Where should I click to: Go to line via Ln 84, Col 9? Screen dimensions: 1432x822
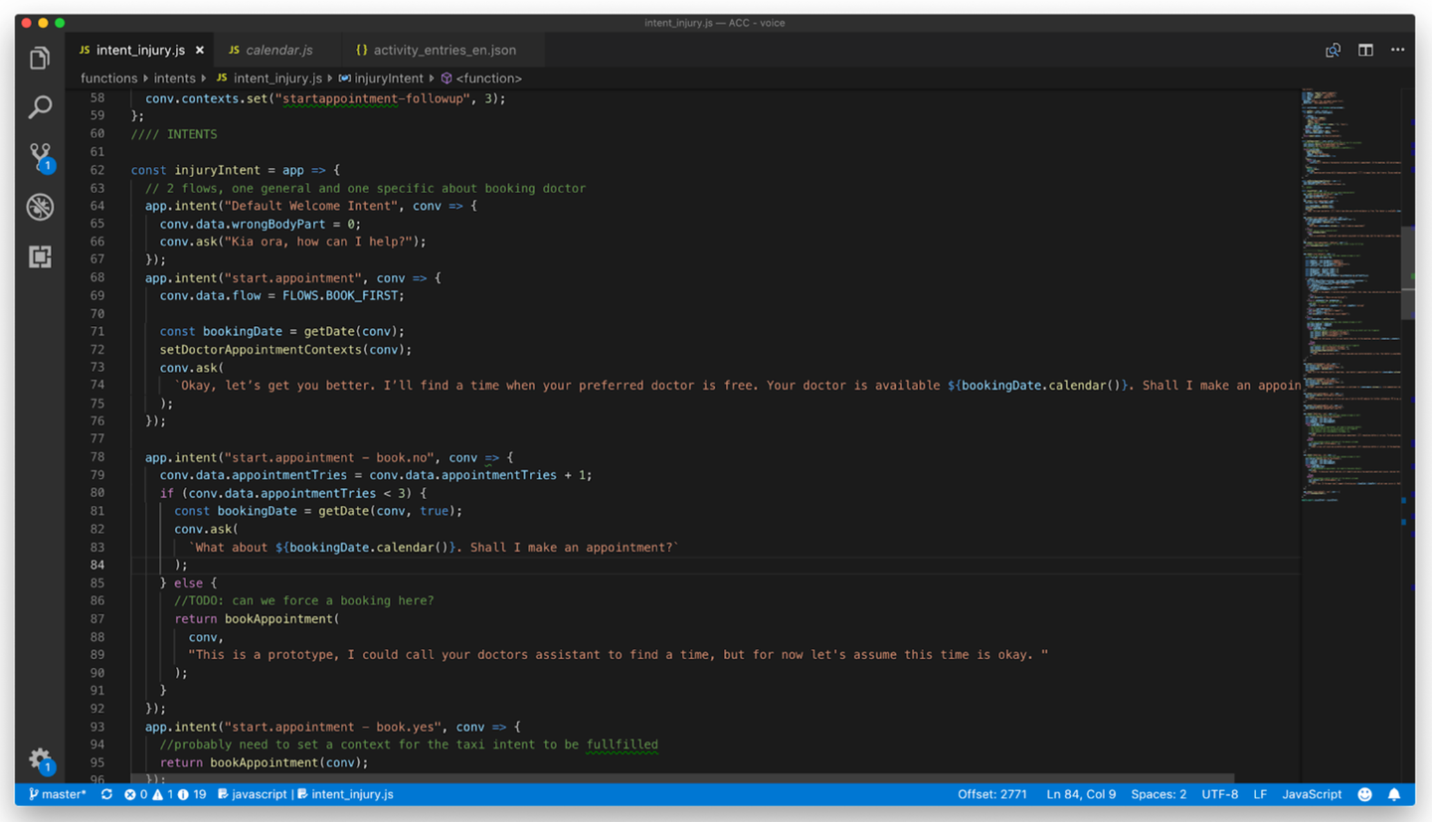[x=1081, y=794]
